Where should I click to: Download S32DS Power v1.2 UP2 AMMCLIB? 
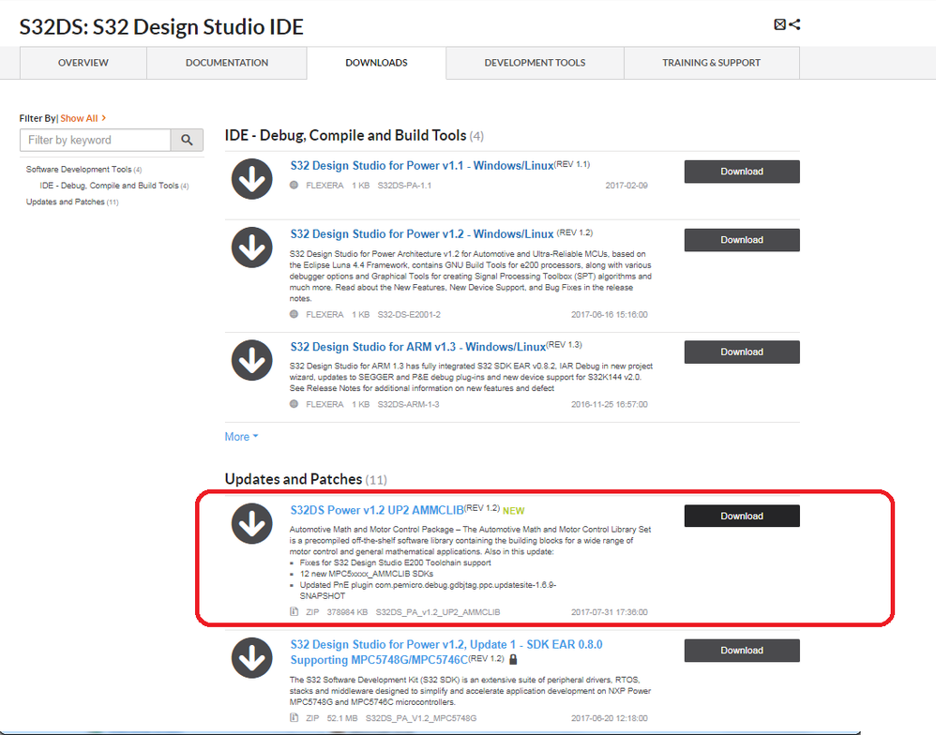pyautogui.click(x=742, y=516)
